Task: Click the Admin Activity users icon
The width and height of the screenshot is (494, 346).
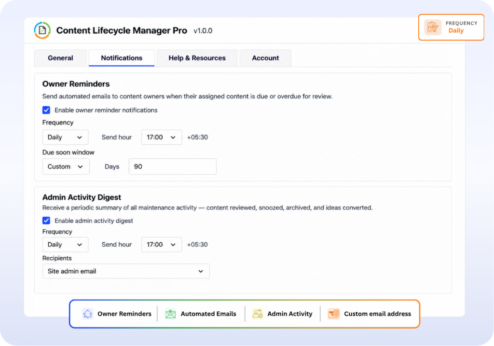Action: 258,314
